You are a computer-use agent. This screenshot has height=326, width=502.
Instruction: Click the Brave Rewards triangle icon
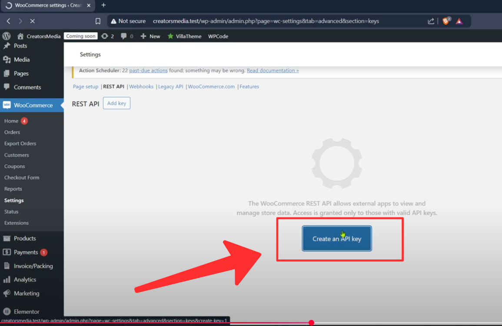(459, 21)
